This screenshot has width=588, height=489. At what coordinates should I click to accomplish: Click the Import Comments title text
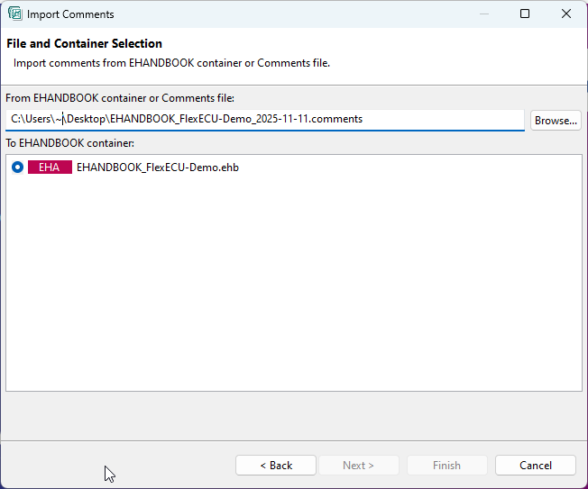(x=70, y=14)
